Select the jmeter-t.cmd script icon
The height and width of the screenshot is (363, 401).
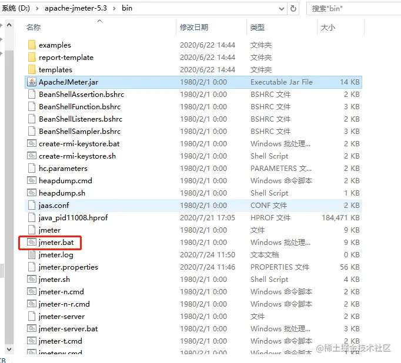[x=32, y=341]
